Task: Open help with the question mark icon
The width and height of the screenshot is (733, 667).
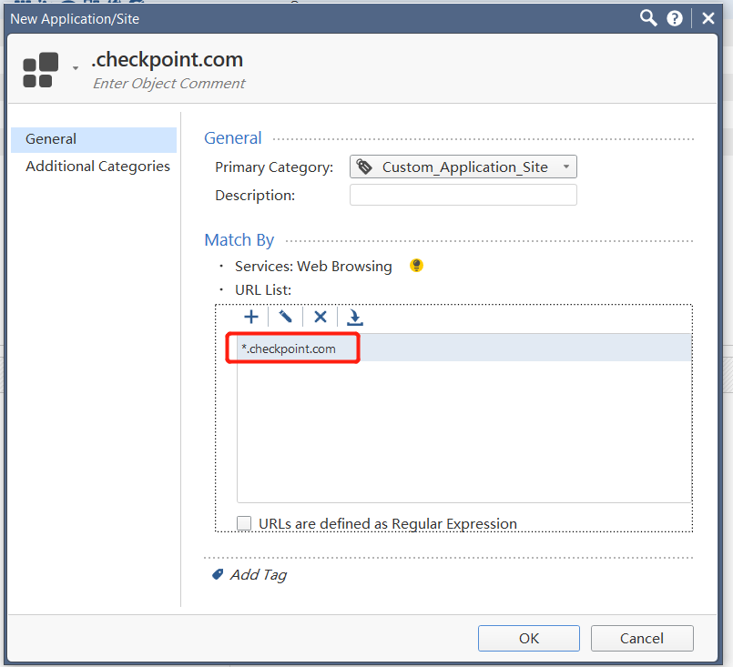Action: click(x=675, y=18)
